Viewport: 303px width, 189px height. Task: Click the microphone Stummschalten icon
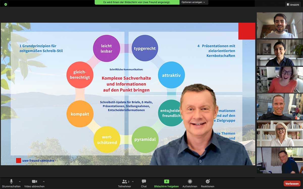(x=11, y=181)
